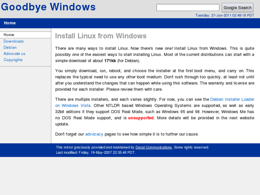Viewport: 260px width, 195px height.
Task: Follow the 'on Windows Vista' link text
Action: (73, 106)
